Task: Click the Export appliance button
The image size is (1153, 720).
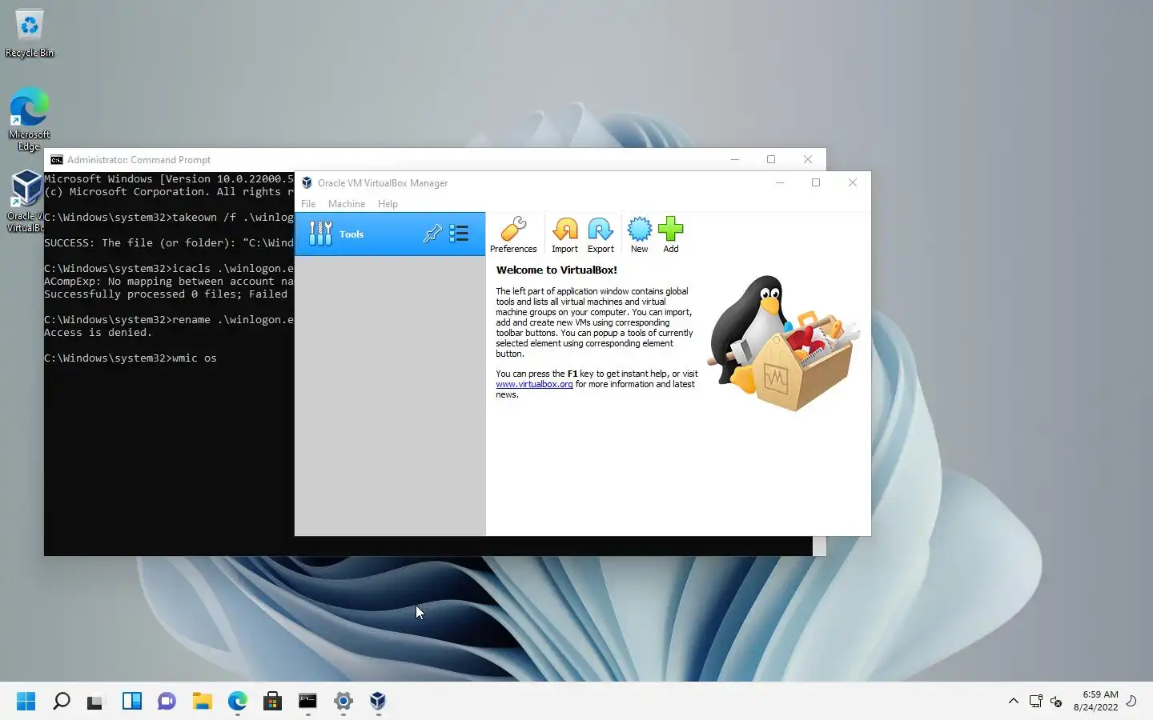Action: [601, 234]
